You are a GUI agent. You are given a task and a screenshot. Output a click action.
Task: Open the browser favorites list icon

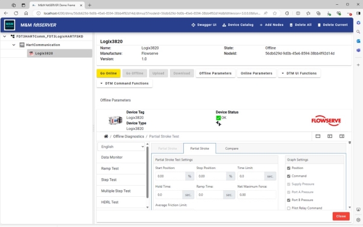308,13
